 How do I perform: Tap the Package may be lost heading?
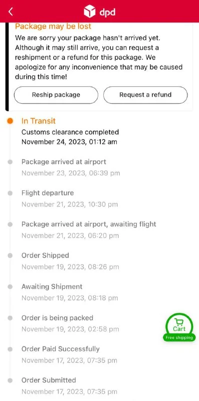coord(53,27)
